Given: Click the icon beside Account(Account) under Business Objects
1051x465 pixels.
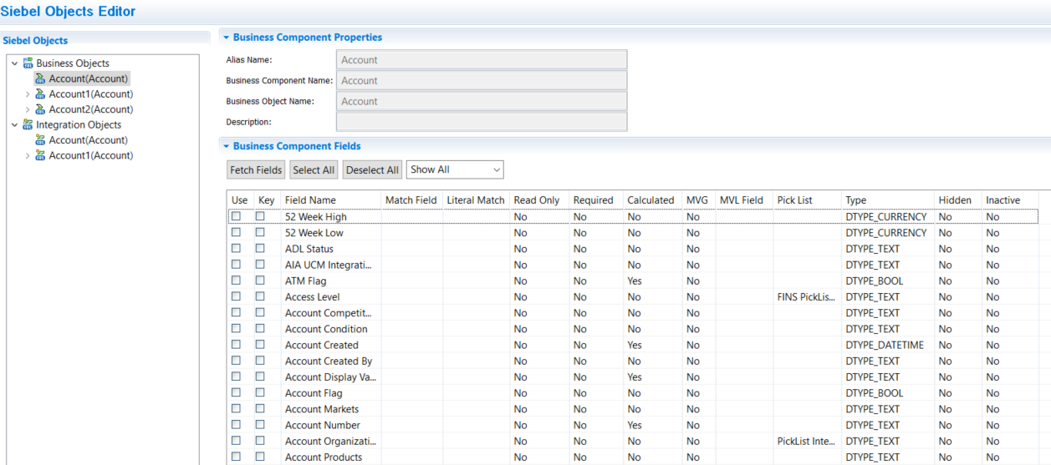Looking at the screenshot, I should pyautogui.click(x=40, y=78).
